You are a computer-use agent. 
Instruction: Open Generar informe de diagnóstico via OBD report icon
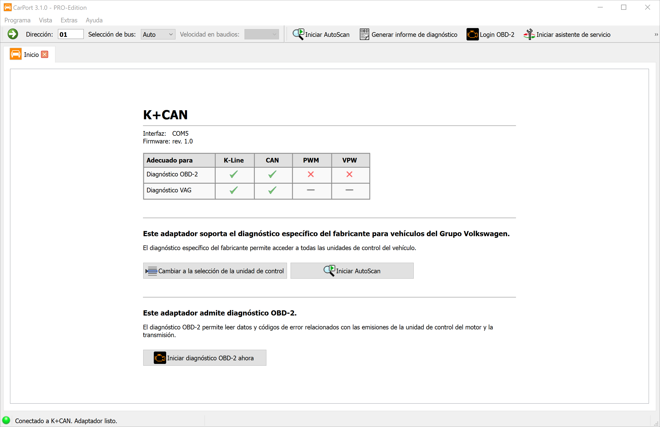pos(364,34)
